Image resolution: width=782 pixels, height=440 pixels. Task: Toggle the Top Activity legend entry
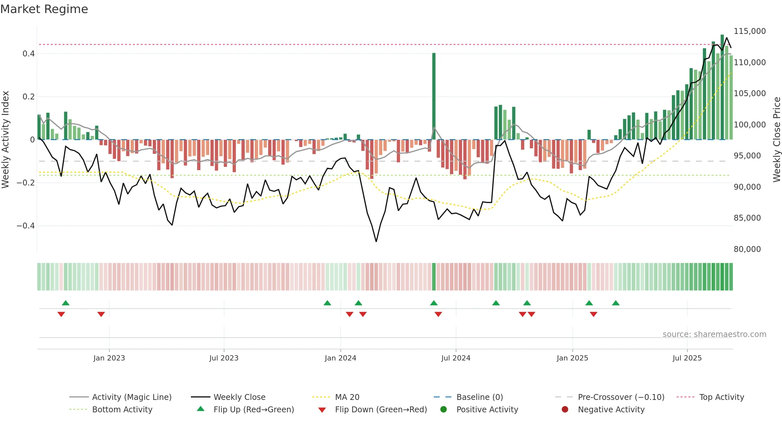point(710,397)
